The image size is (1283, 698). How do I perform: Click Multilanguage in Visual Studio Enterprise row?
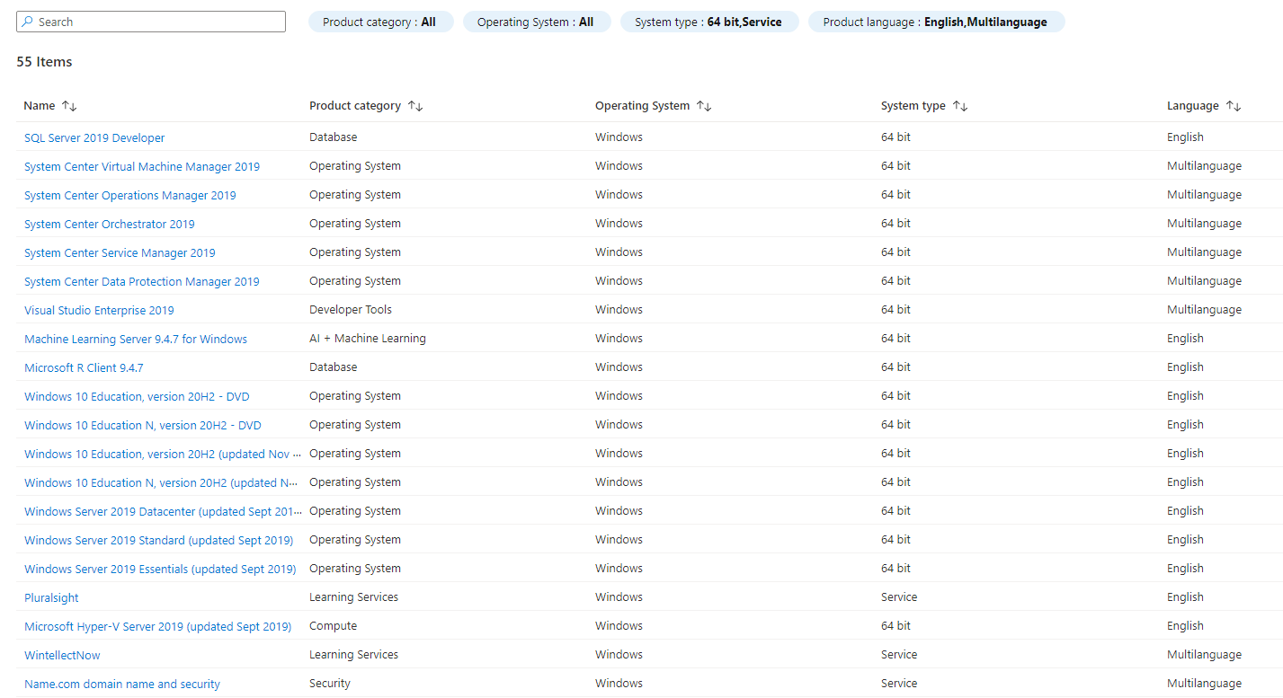coord(1204,310)
